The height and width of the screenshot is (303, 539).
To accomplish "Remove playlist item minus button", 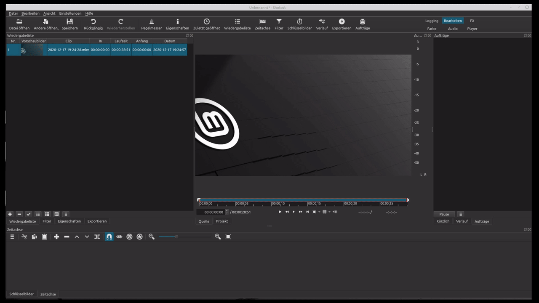I will [19, 214].
